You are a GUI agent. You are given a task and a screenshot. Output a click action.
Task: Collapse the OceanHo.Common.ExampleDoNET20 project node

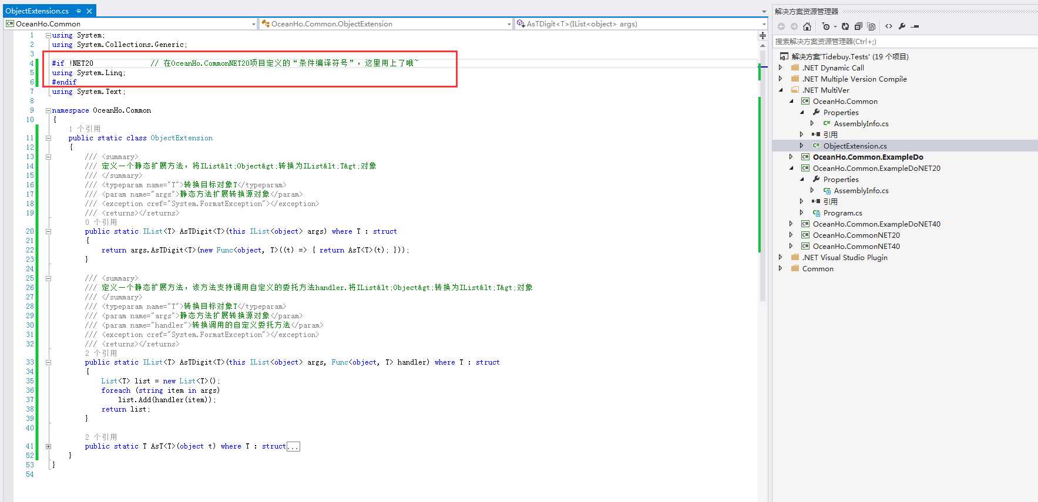(791, 168)
